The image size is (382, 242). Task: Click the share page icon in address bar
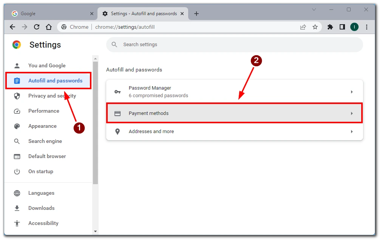coord(303,27)
